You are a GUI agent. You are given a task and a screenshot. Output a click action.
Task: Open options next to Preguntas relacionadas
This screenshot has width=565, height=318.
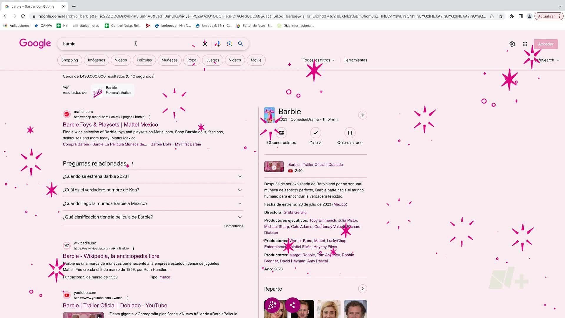click(x=133, y=164)
